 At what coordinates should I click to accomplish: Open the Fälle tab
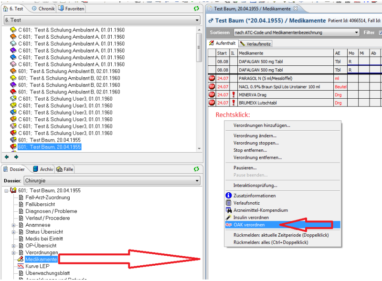click(x=65, y=169)
